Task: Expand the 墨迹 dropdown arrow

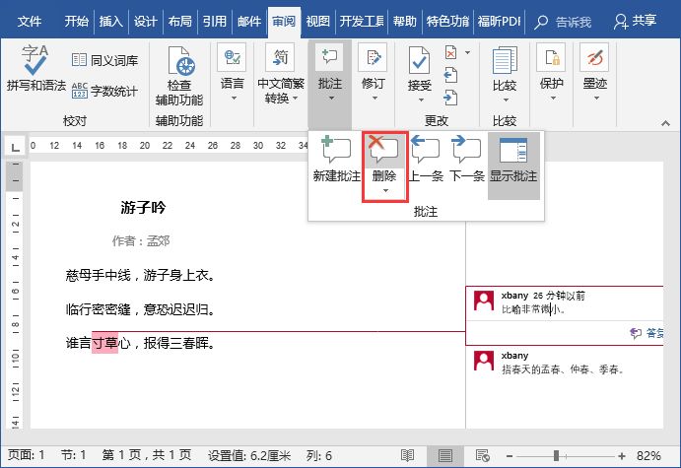Action: (x=596, y=99)
